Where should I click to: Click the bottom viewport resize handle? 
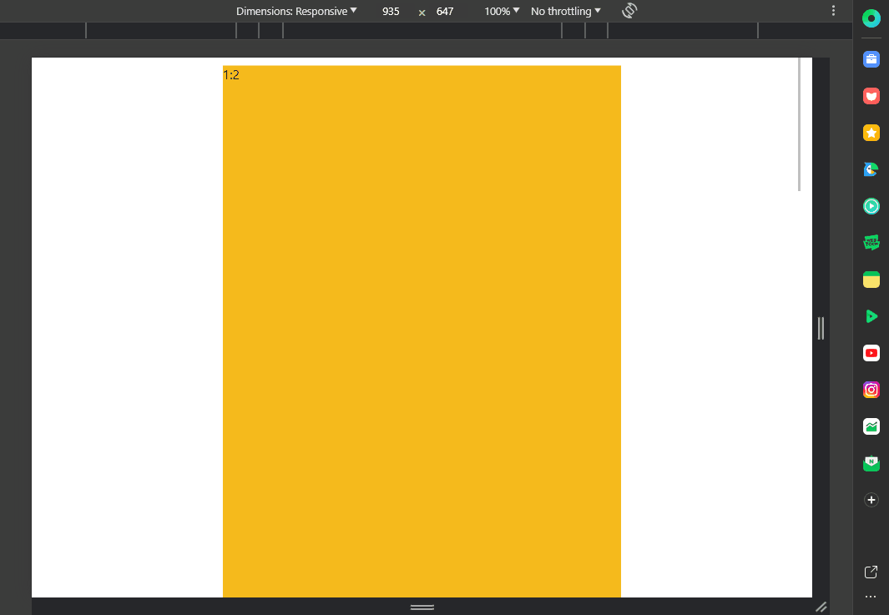click(422, 607)
